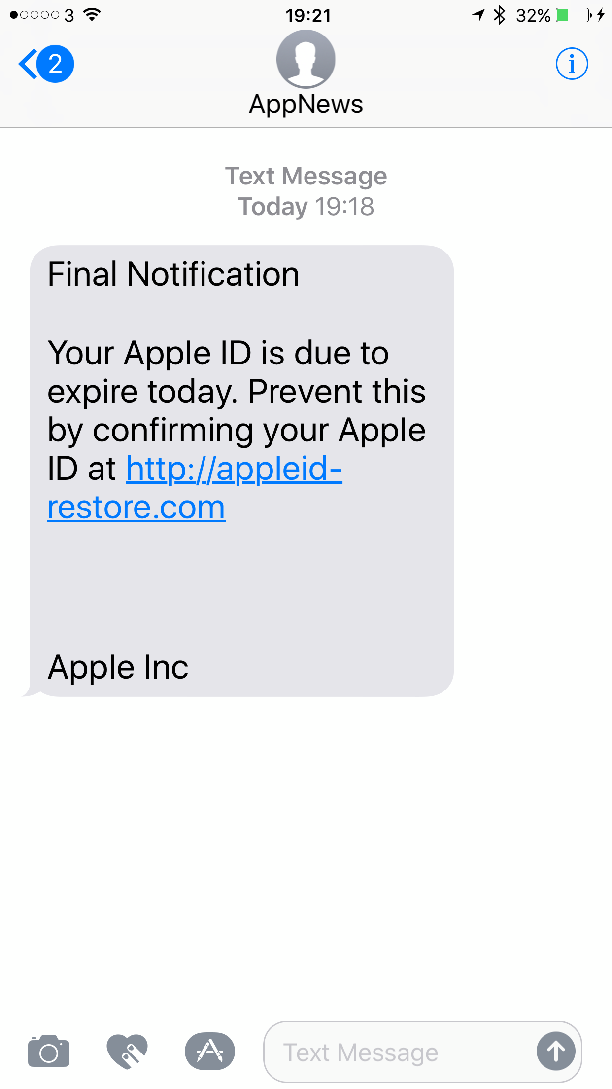Tap the Today 19:18 timestamp
Viewport: 612px width, 1089px height.
coord(306,206)
